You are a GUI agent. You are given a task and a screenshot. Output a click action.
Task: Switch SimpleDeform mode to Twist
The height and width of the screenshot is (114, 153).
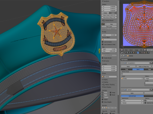(x=127, y=69)
